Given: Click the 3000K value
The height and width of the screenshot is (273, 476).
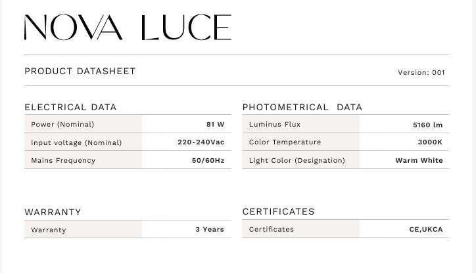Looking at the screenshot, I should 430,142.
